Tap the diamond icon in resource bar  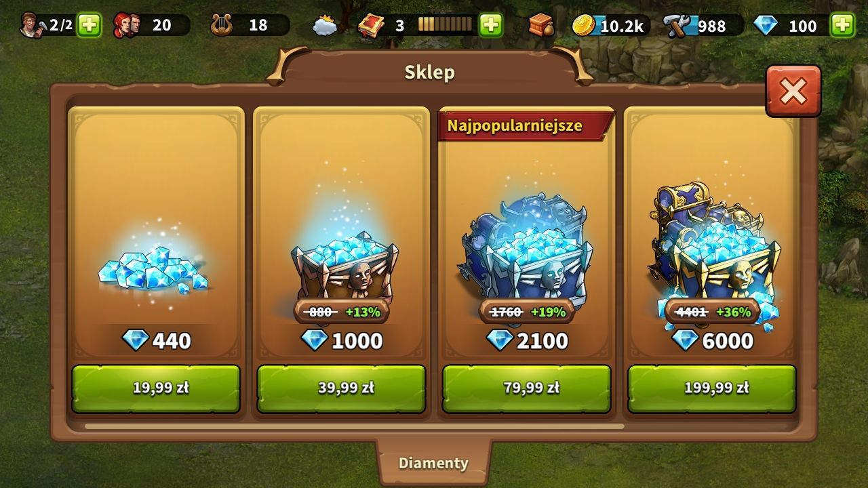[767, 26]
